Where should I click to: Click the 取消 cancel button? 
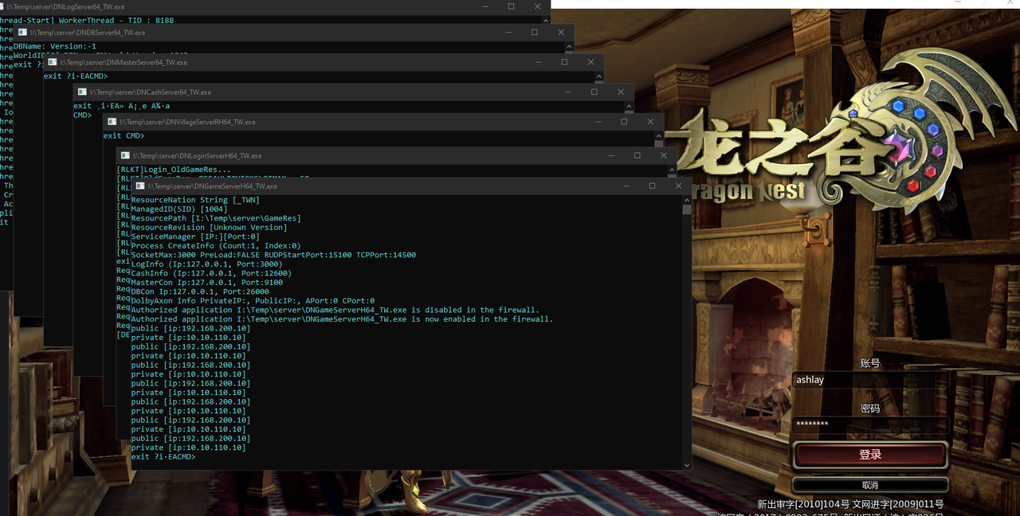[870, 485]
